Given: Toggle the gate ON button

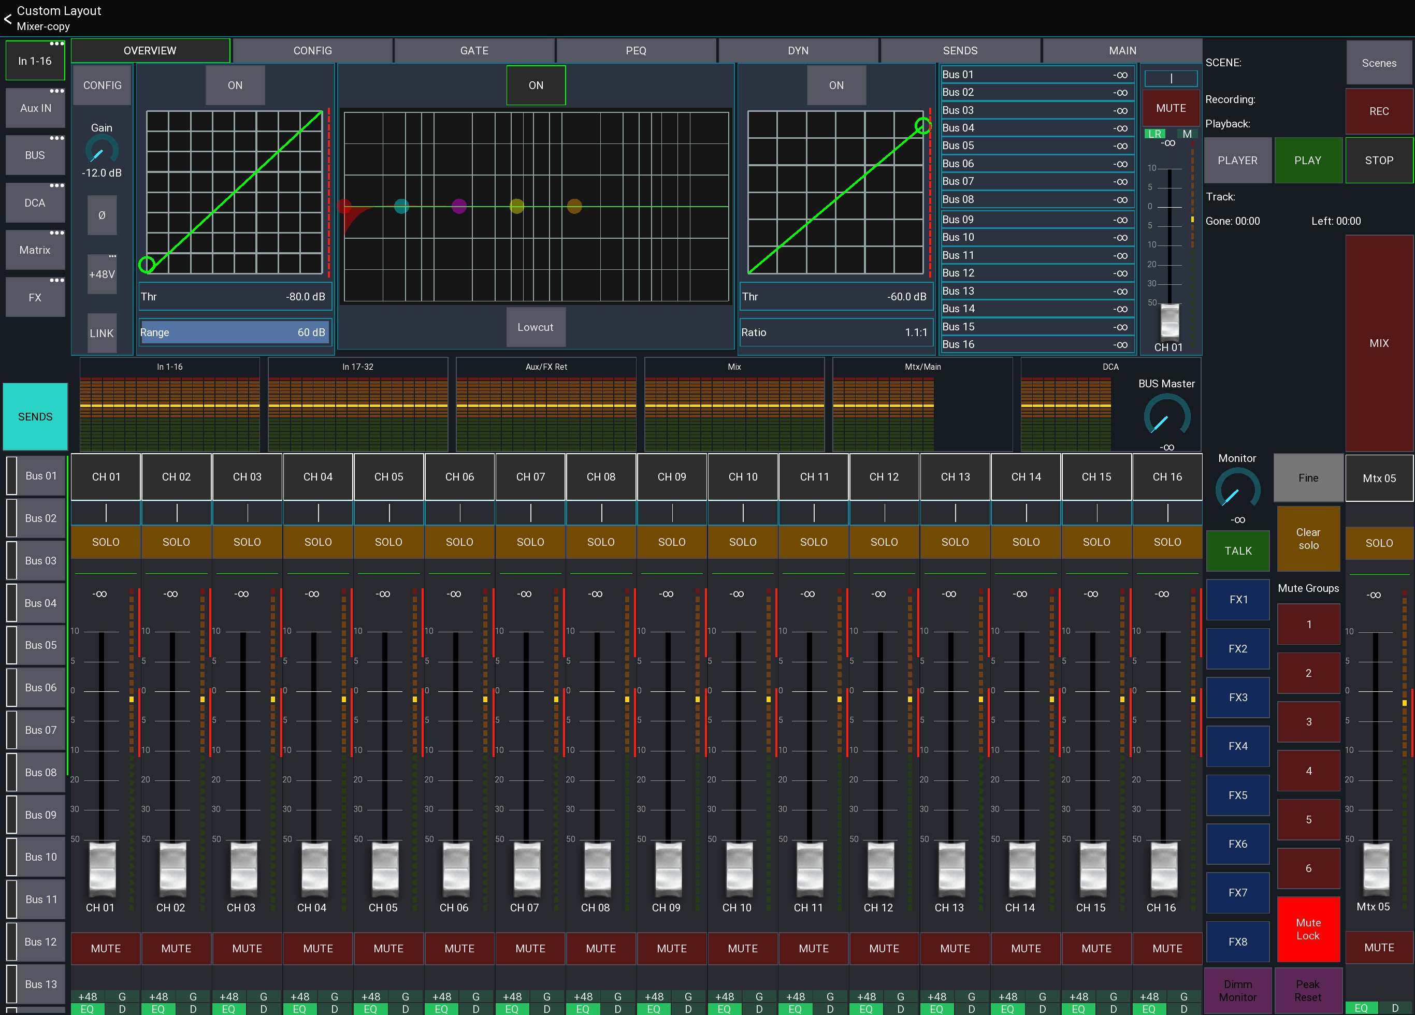Looking at the screenshot, I should 235,85.
